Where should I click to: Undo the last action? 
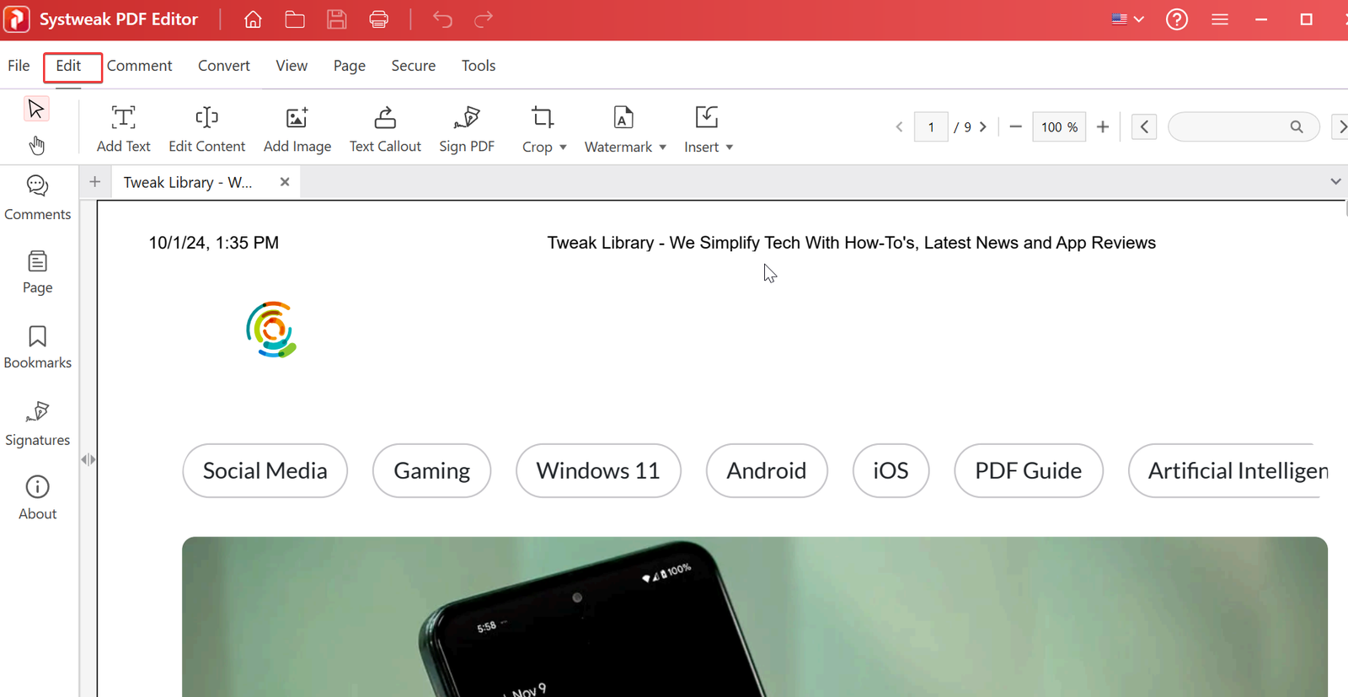[x=442, y=19]
